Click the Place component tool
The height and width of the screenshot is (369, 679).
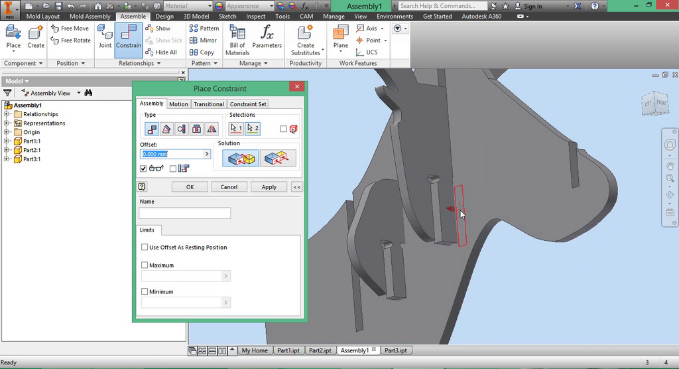click(x=13, y=38)
